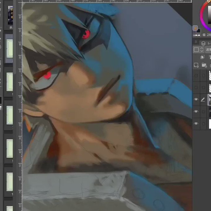Open the cover page thumbnail in page manager
Viewport: 211px width, 211px height.
pyautogui.click(x=10, y=15)
